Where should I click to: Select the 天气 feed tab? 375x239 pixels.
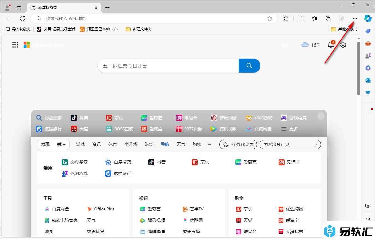tap(181, 144)
